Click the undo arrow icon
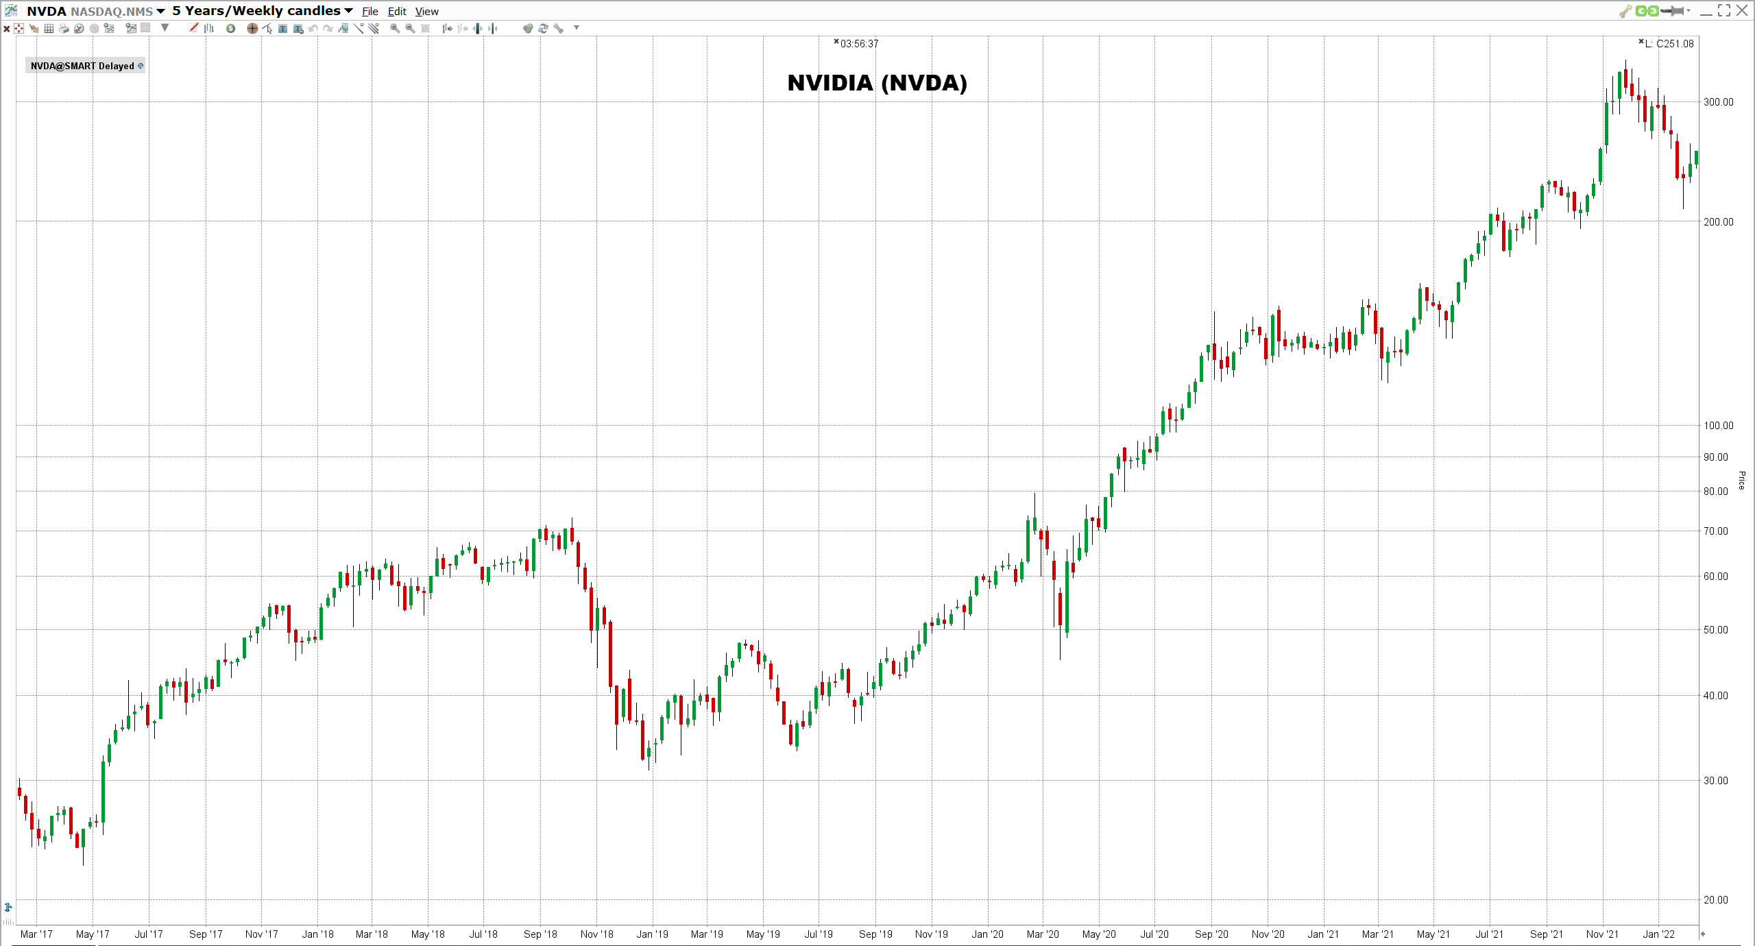1755x946 pixels. click(x=313, y=29)
